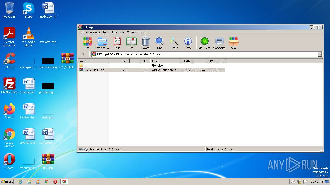Select Firefox desktop shortcut

9,111
